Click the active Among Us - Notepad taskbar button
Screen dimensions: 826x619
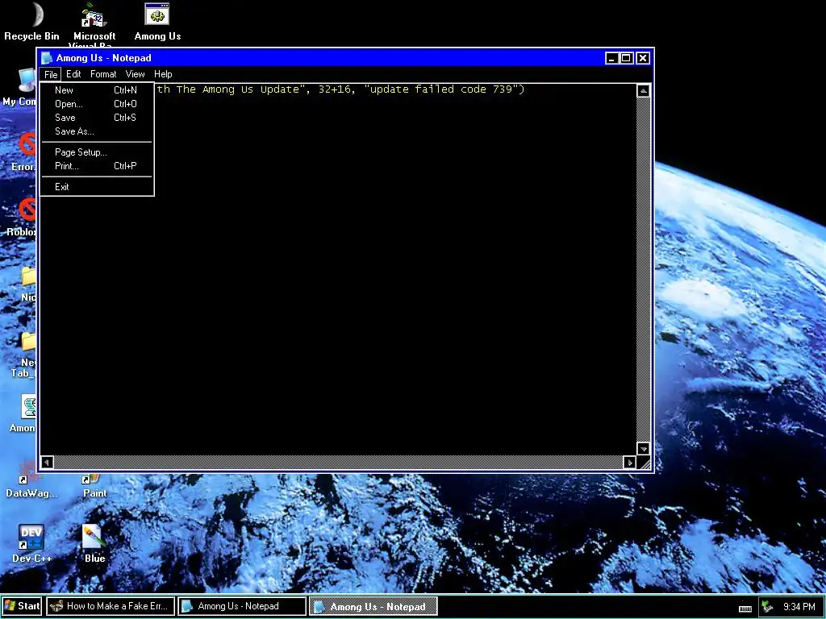click(x=373, y=606)
